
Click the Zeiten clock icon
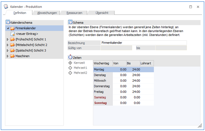[70, 57]
